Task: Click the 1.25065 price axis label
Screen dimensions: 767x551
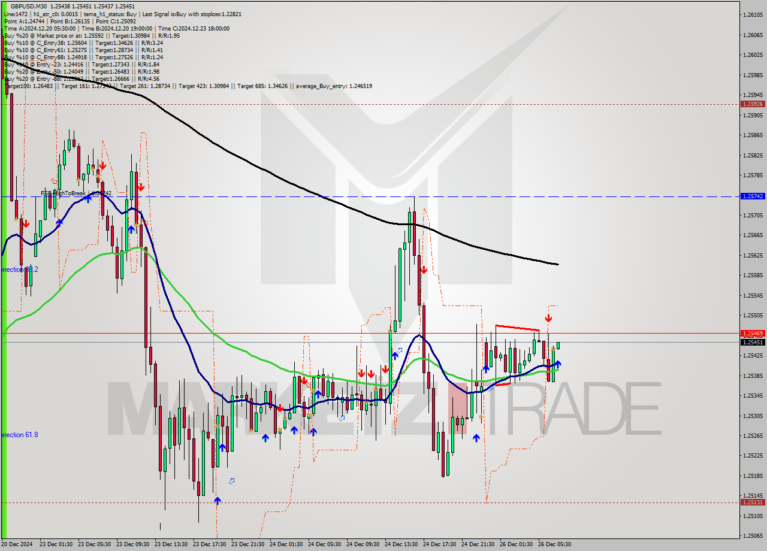Action: coord(753,535)
